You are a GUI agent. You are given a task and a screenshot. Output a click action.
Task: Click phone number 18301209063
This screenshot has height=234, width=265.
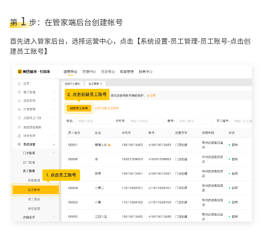[132, 159]
